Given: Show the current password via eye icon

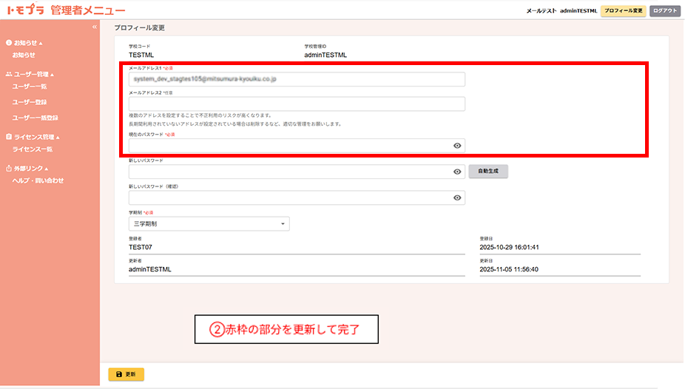Looking at the screenshot, I should pyautogui.click(x=457, y=146).
